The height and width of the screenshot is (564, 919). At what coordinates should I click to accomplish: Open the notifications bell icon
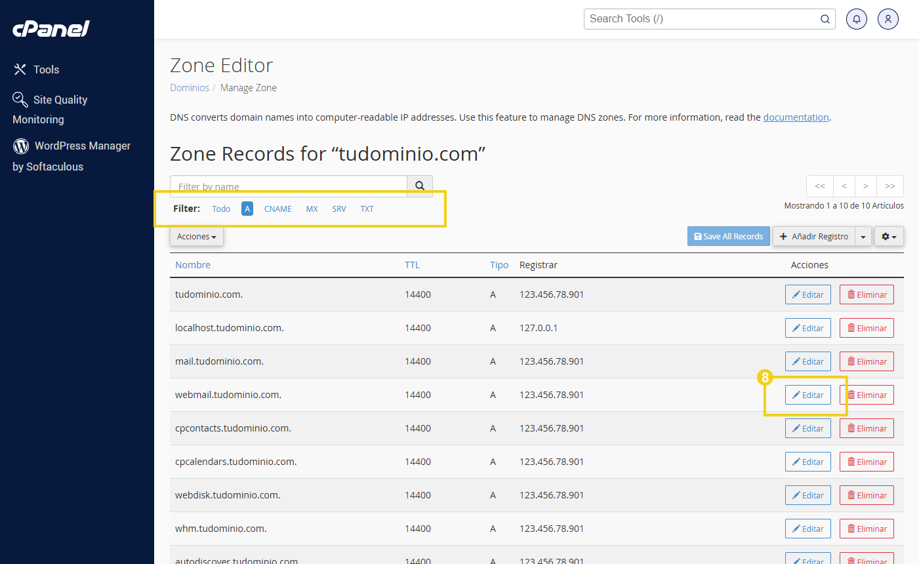(x=856, y=19)
